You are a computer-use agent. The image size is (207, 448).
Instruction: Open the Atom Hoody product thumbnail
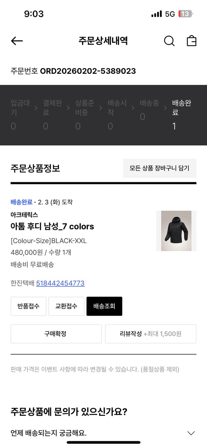click(176, 231)
